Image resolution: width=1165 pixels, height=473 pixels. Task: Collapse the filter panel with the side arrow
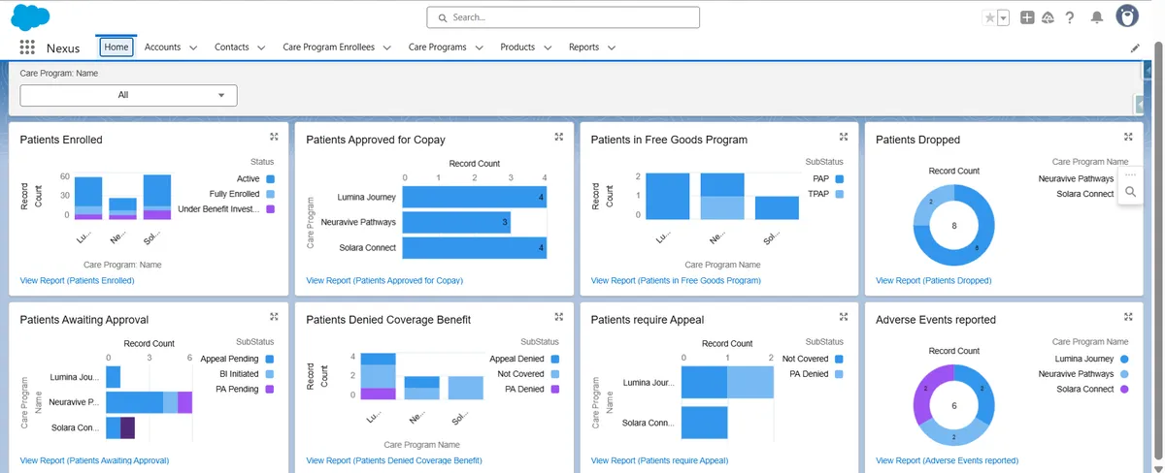[1138, 104]
